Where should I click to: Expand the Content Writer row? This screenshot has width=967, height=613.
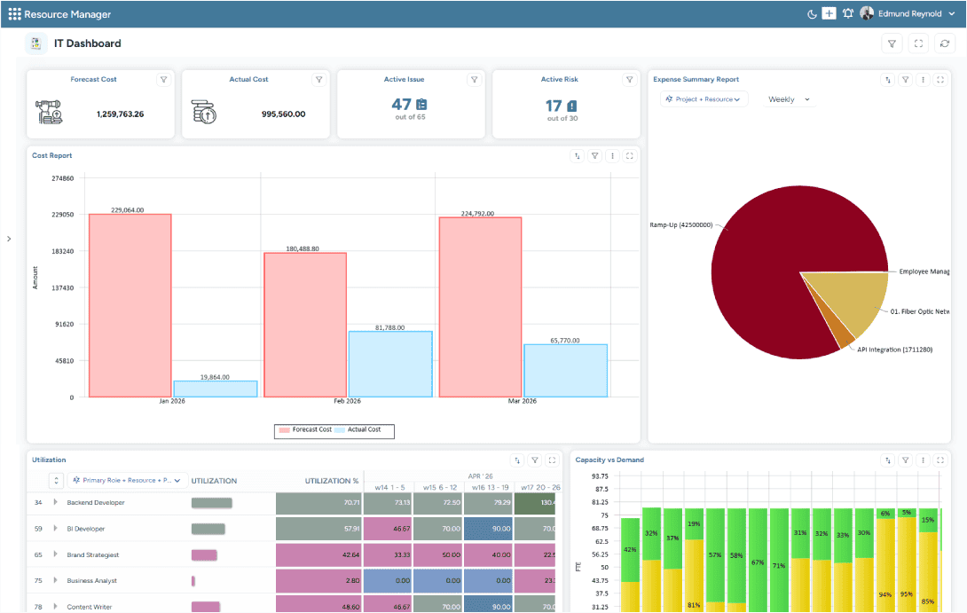(56, 607)
